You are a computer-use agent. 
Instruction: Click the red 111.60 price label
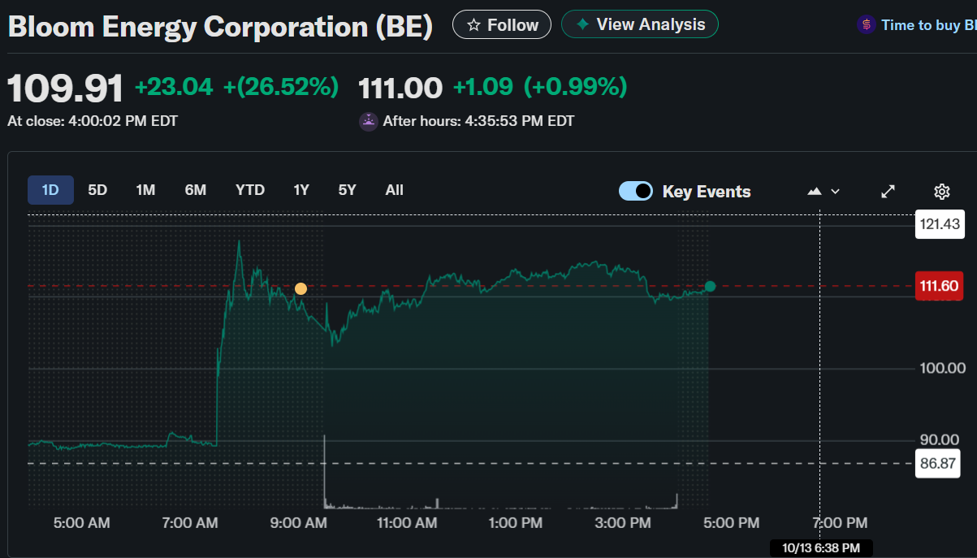click(x=939, y=286)
